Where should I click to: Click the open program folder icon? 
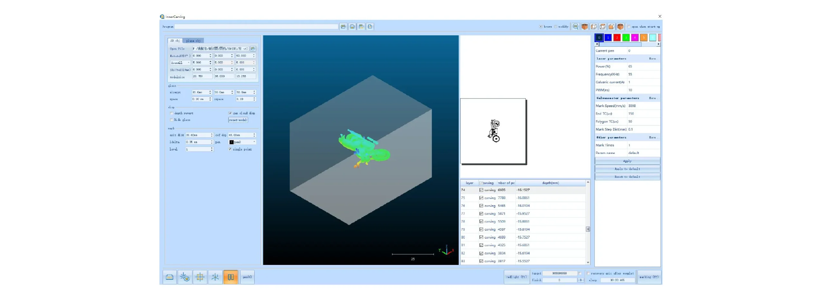[343, 27]
